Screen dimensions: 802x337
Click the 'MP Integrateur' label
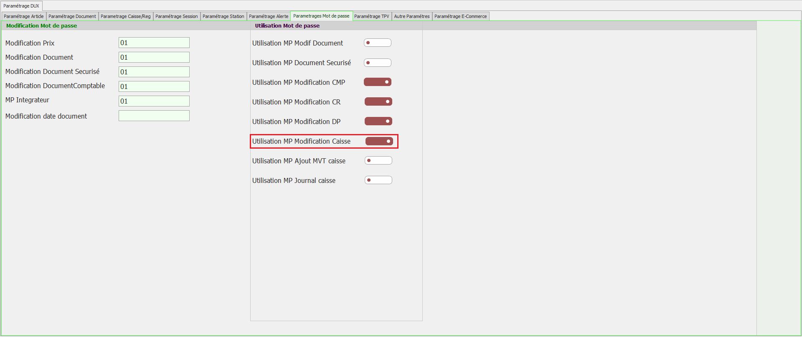27,100
